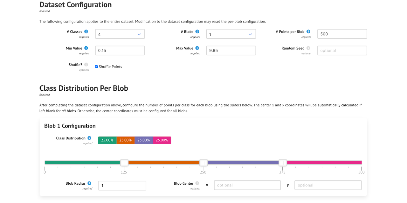Click the Blob Radius input field
Viewport: 407px width, 203px height.
[122, 186]
